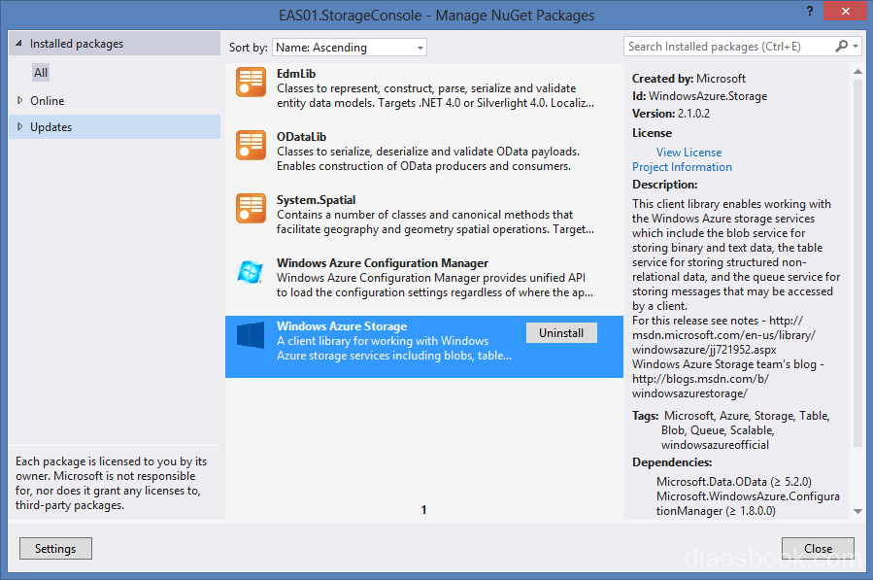Collapse the Installed packages section
This screenshot has height=580, width=873.
click(18, 43)
